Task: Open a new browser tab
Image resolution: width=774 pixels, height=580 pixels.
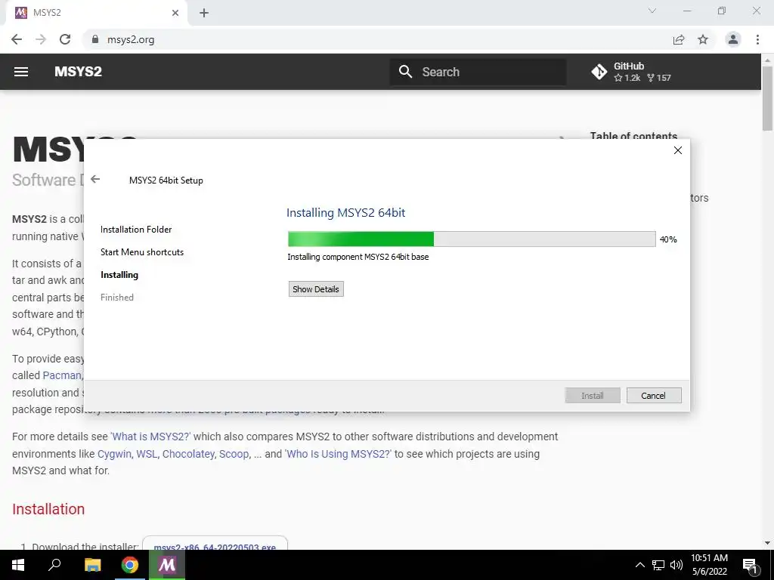Action: coord(204,13)
